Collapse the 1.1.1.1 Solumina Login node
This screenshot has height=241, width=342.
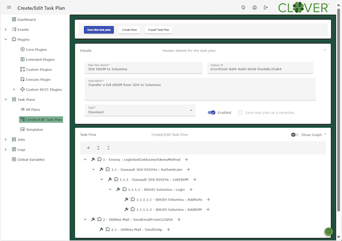[x=110, y=190]
